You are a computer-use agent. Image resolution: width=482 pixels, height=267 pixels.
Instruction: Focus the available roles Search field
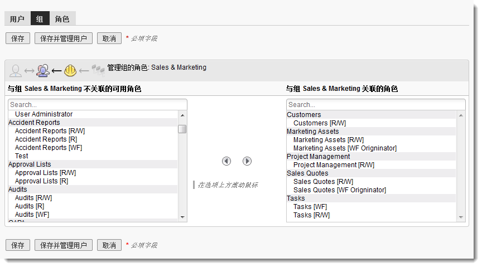pyautogui.click(x=98, y=105)
